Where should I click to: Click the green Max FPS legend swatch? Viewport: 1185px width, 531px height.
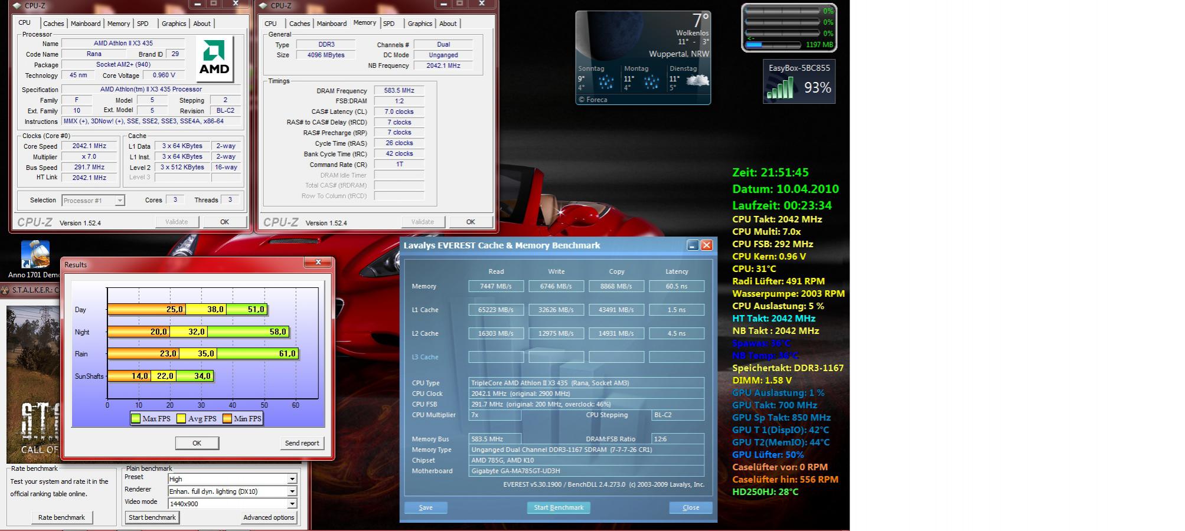pos(136,418)
